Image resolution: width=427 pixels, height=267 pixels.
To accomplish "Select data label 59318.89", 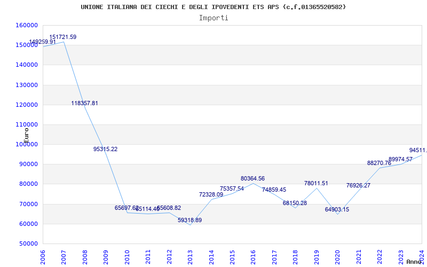I will (x=190, y=220).
